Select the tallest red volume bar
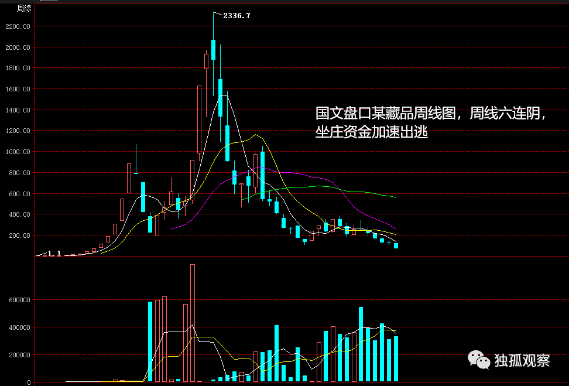569x386 pixels. pyautogui.click(x=193, y=323)
